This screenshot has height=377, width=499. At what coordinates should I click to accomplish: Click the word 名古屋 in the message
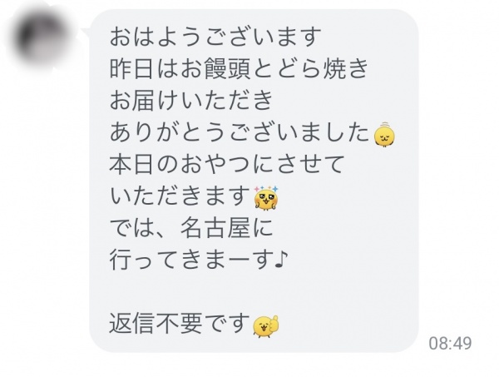[215, 228]
